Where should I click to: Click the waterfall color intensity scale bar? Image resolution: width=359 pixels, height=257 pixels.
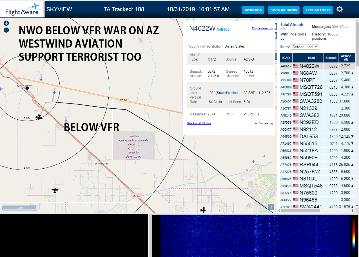click(x=354, y=236)
